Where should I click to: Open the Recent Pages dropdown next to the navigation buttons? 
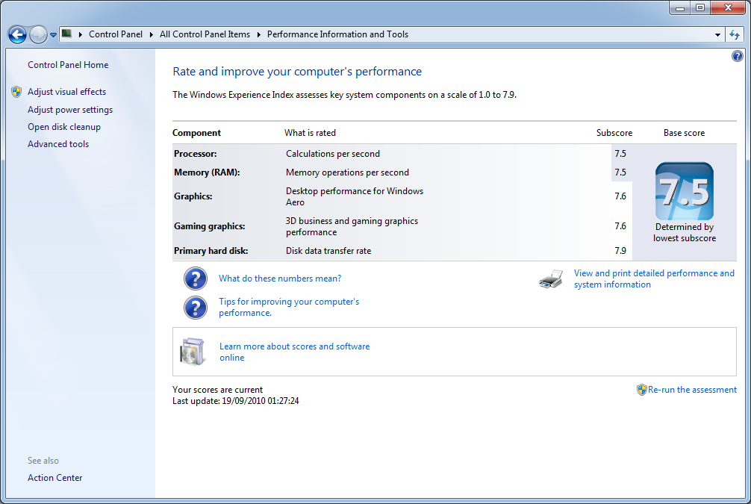52,34
